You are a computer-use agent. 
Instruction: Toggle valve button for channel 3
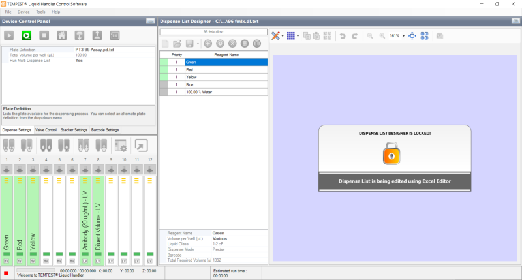pyautogui.click(x=33, y=170)
